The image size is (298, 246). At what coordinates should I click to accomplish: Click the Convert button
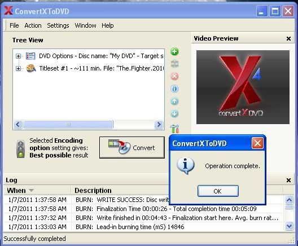click(132, 147)
